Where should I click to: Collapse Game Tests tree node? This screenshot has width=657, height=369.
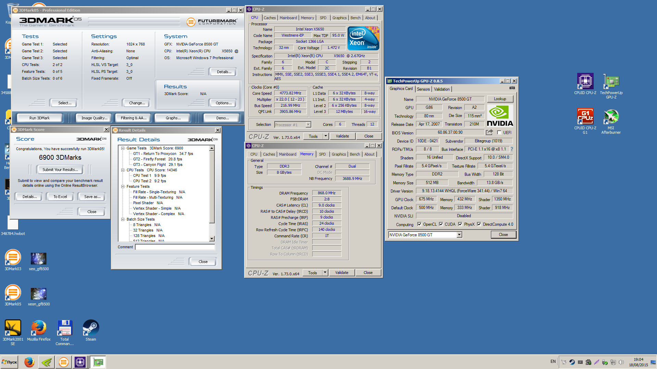pyautogui.click(x=123, y=148)
